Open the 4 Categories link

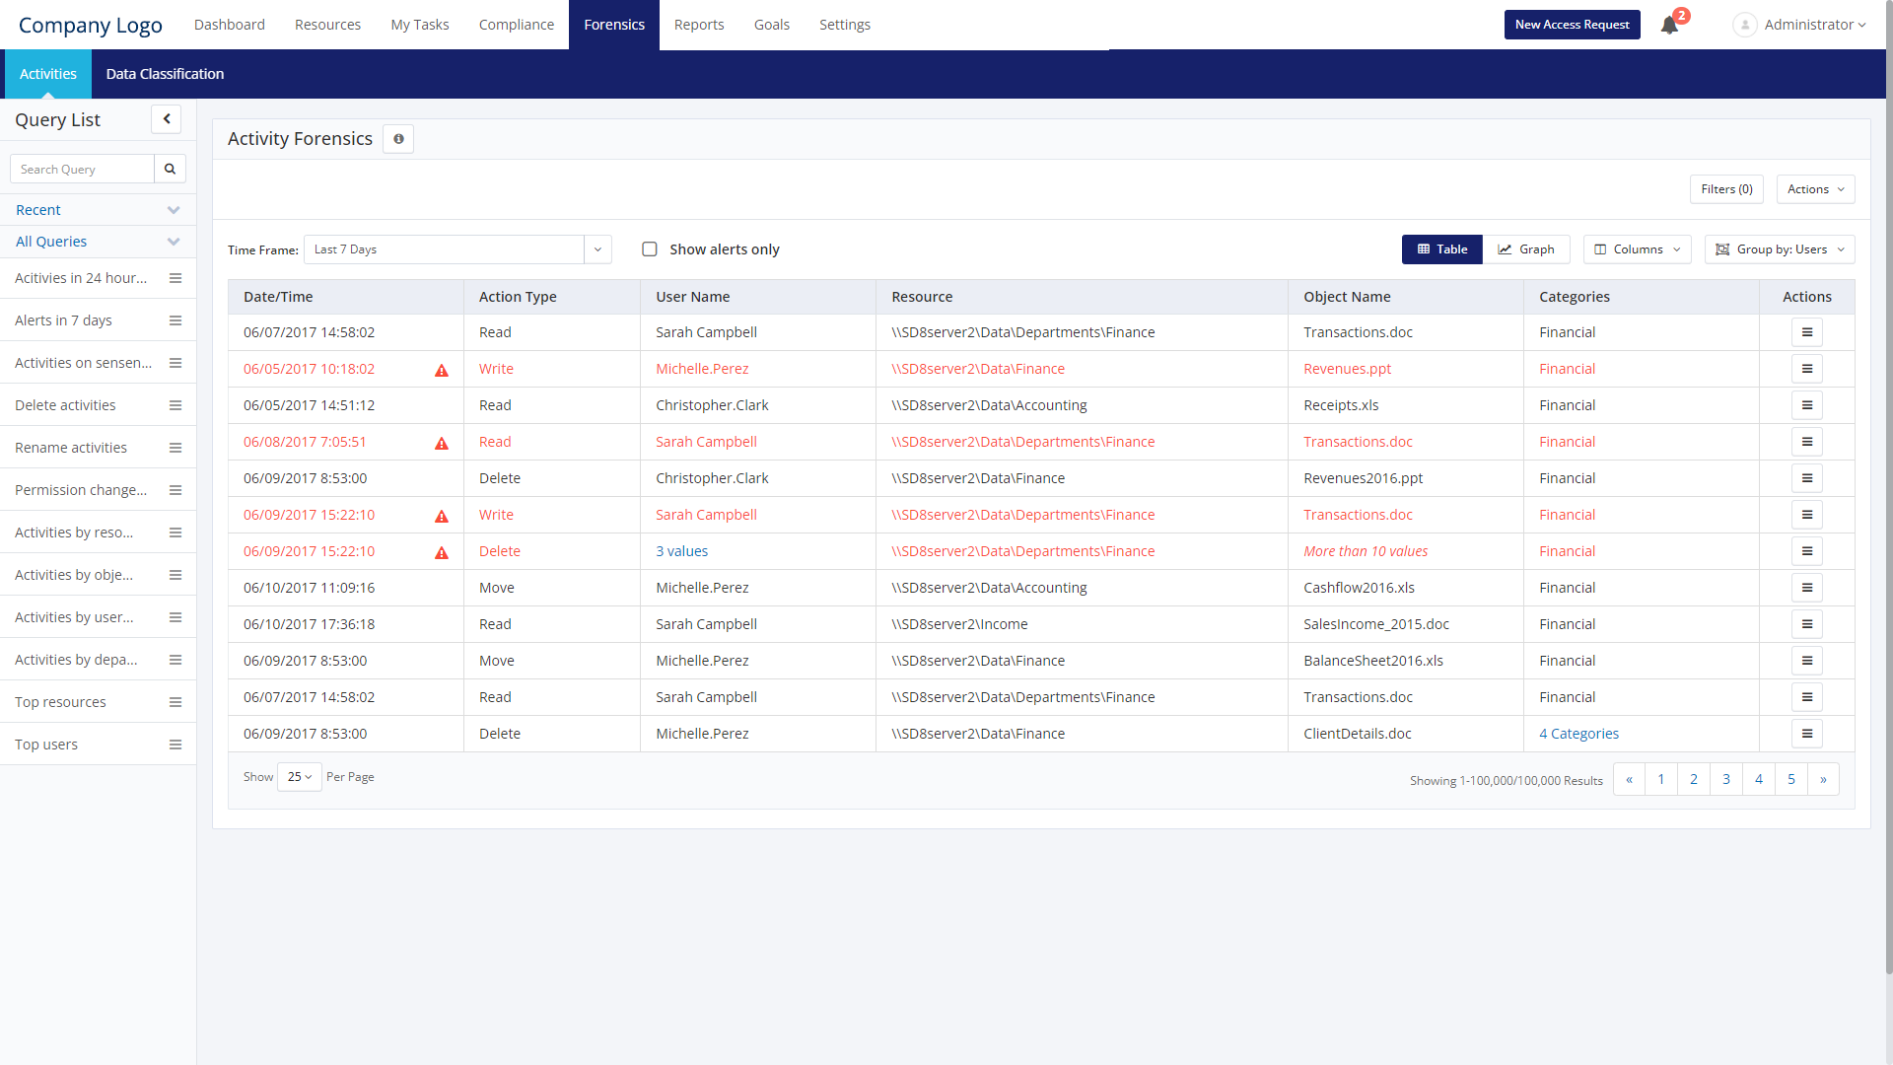coord(1578,734)
